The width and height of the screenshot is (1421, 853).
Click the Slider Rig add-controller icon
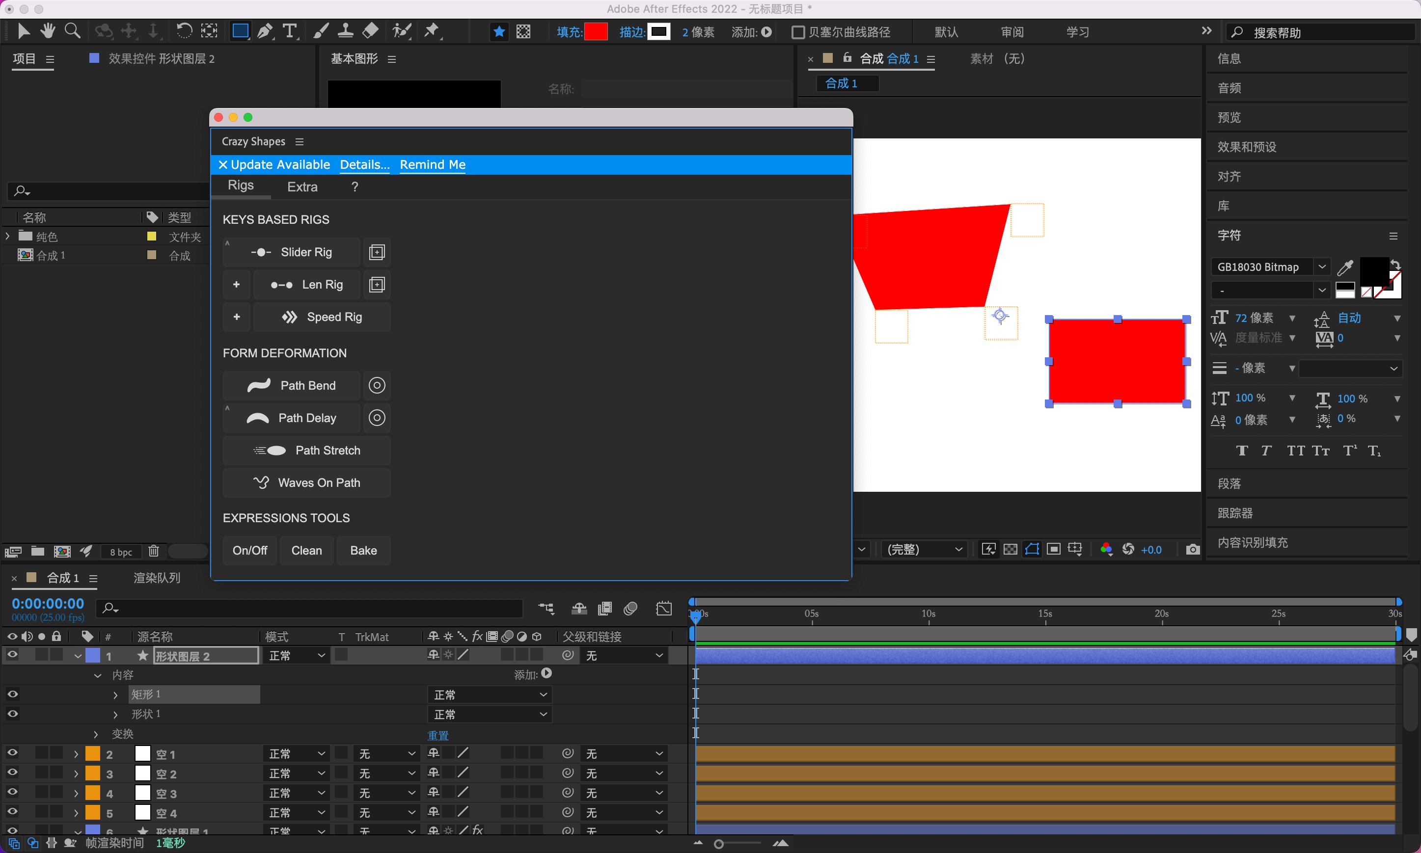377,252
